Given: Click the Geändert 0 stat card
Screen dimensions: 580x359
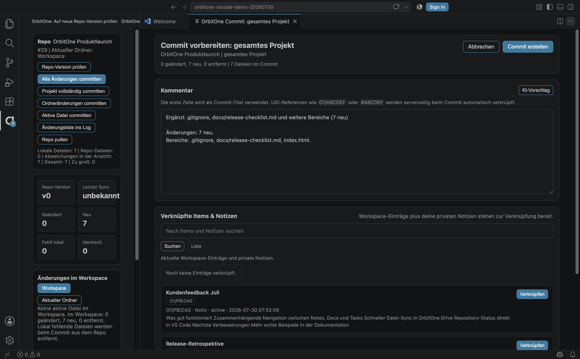Looking at the screenshot, I should 56,220.
